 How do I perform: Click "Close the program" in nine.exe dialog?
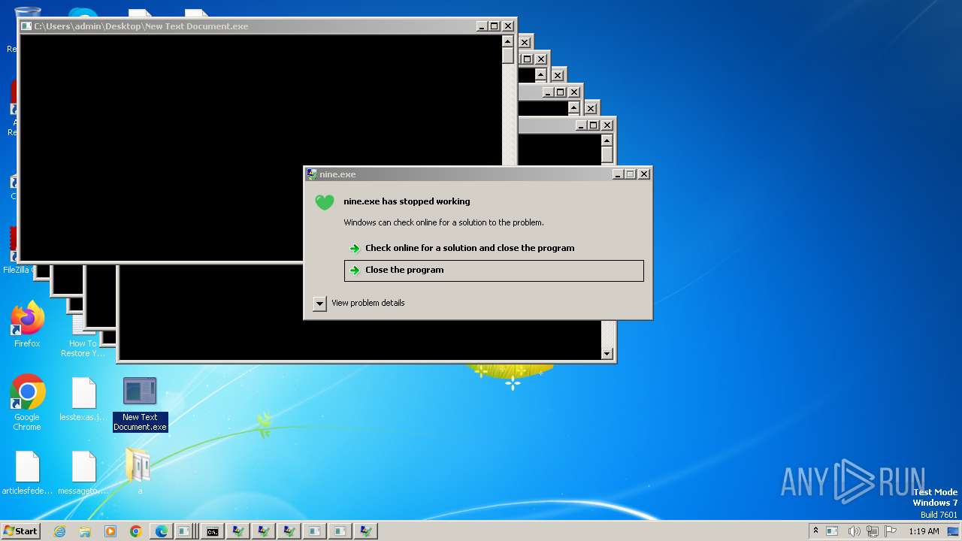click(494, 270)
